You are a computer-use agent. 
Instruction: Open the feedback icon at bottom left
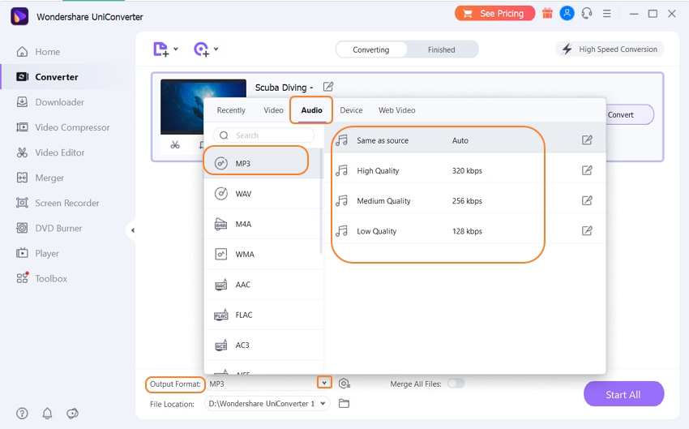72,413
